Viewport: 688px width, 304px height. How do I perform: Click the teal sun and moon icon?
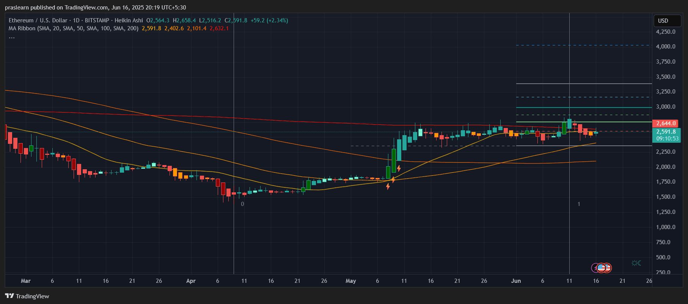pos(636,263)
